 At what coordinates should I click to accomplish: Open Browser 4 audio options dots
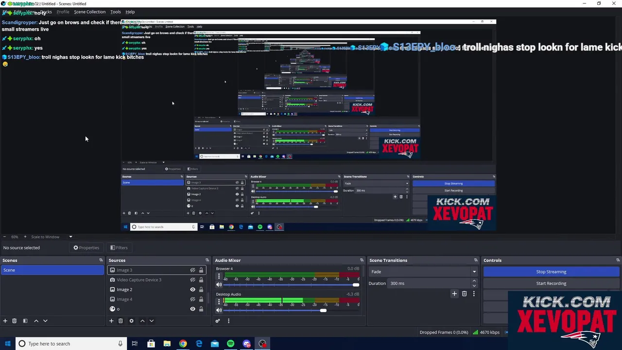219,276
